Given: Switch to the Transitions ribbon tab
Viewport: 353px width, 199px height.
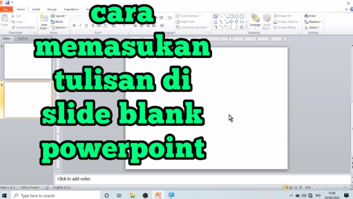Looking at the screenshot, I should tap(71, 9).
